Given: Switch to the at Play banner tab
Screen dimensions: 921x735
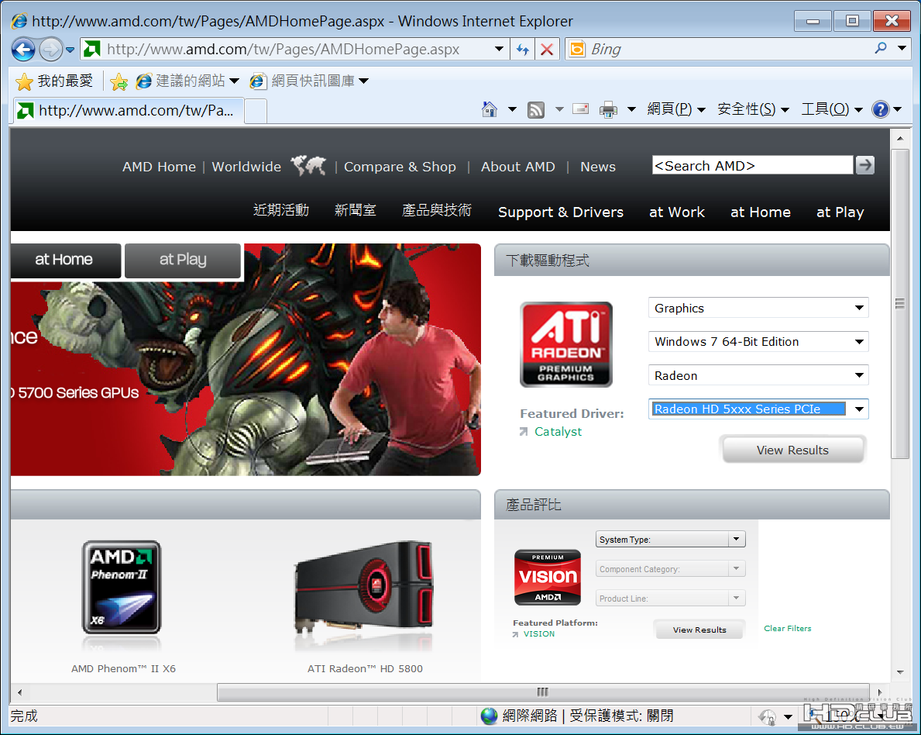Looking at the screenshot, I should (183, 260).
